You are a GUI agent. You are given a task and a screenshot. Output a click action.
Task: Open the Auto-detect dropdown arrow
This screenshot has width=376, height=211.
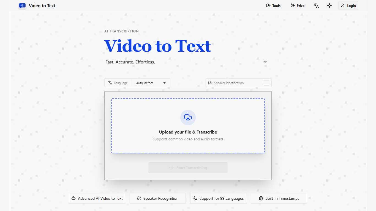pos(164,82)
